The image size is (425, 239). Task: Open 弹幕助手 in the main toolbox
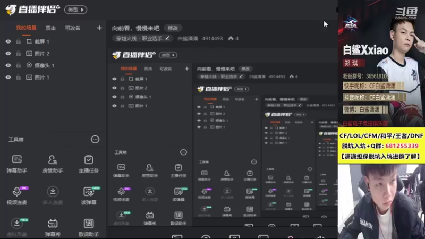17,164
